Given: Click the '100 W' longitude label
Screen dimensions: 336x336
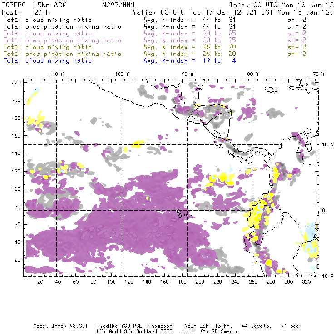Looking at the screenshot, I should 122,74.
